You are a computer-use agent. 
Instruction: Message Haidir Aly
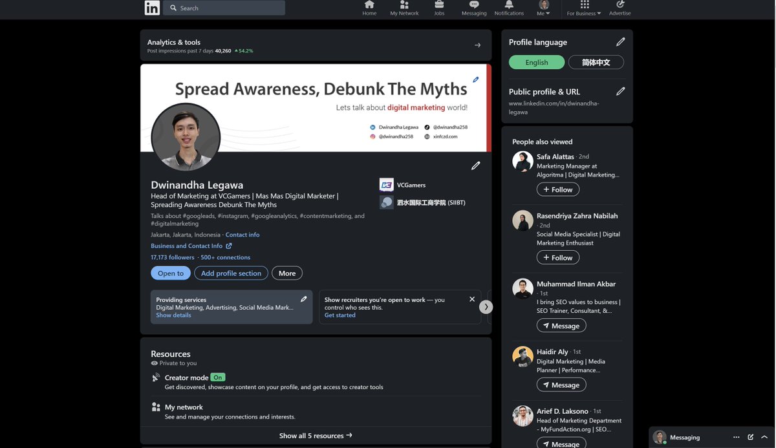coord(561,385)
